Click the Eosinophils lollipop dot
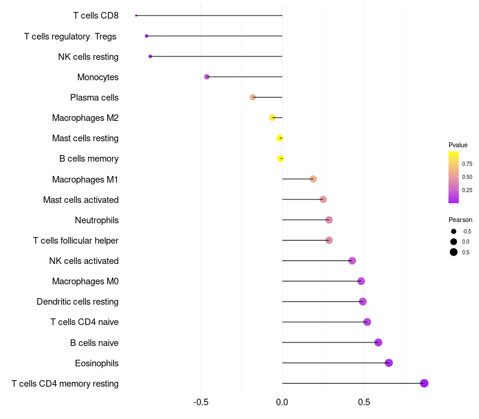This screenshot has width=479, height=419. 389,363
